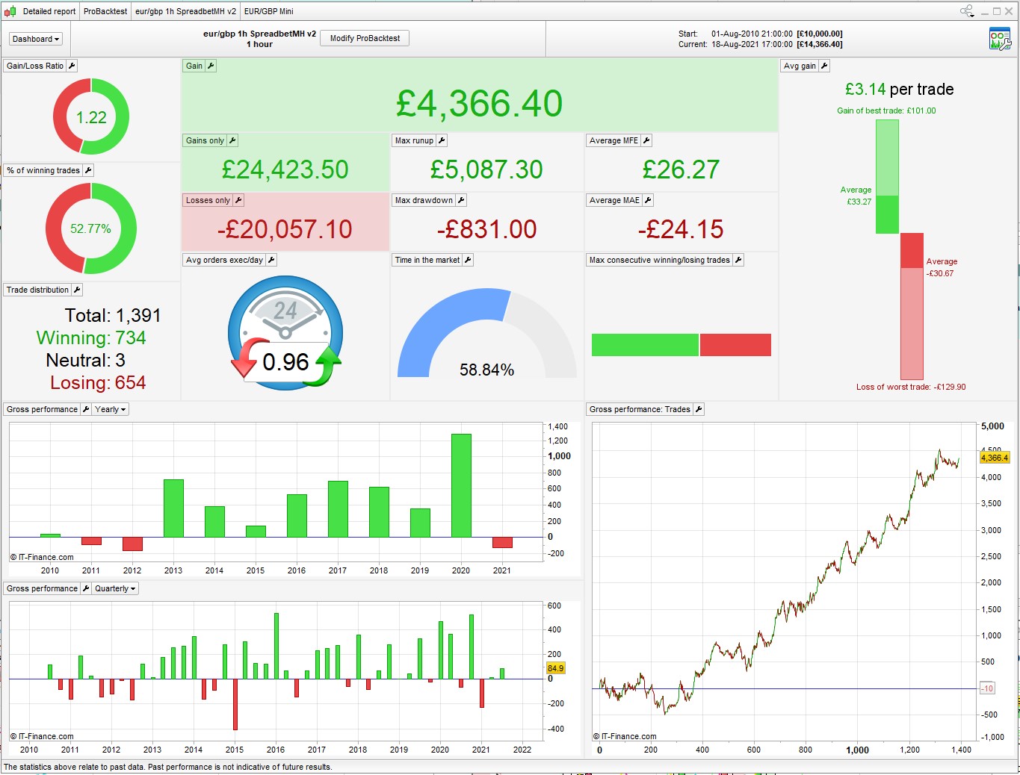Click Loss of worst trade: -£129.90
Screen dimensions: 1020x775
(911, 387)
